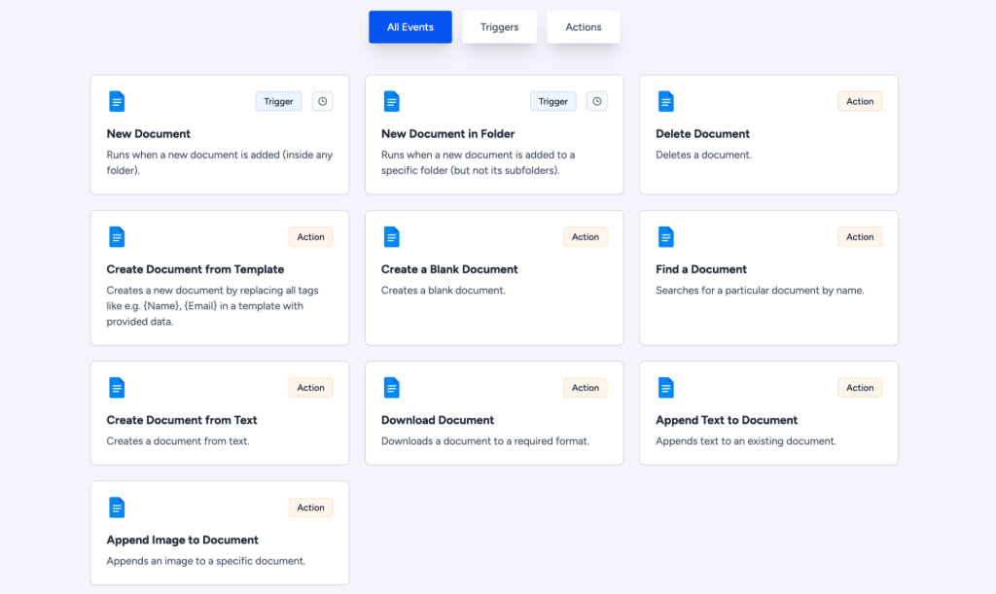Viewport: 996px width, 594px height.
Task: Click the Google Docs icon on New Document card
Action: pyautogui.click(x=117, y=101)
